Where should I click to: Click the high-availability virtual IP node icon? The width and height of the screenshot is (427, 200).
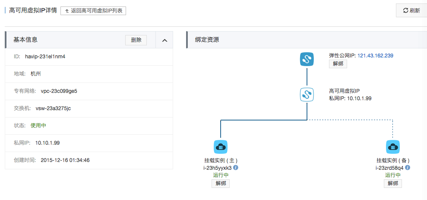click(307, 95)
